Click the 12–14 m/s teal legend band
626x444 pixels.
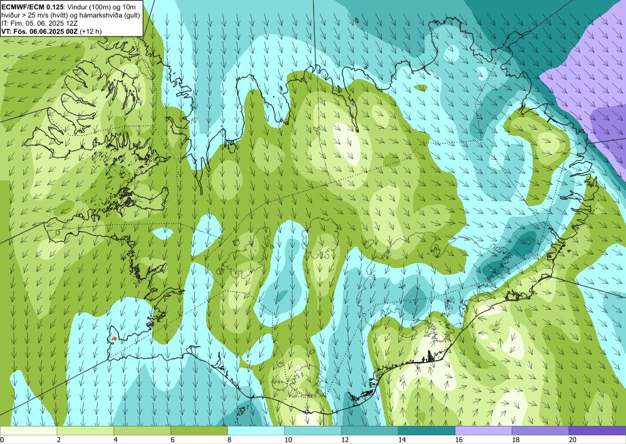[370, 430]
